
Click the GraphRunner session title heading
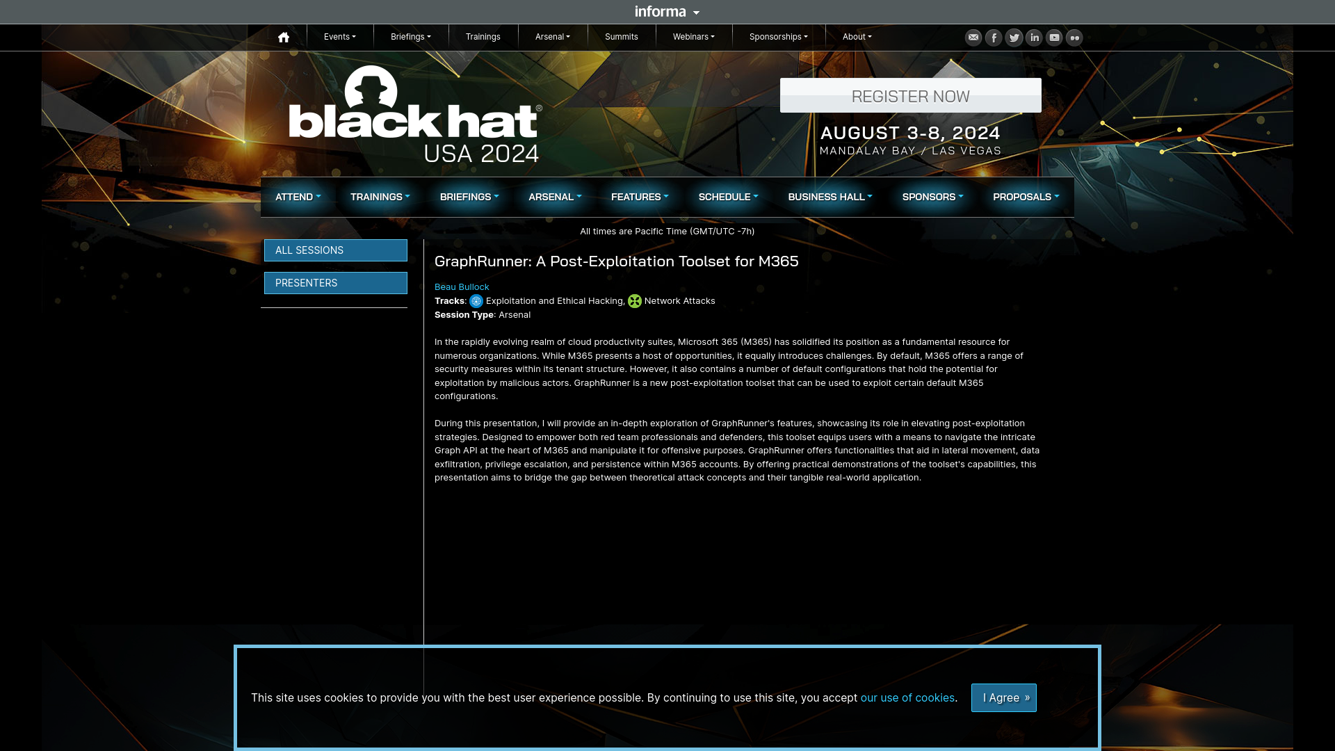tap(617, 261)
